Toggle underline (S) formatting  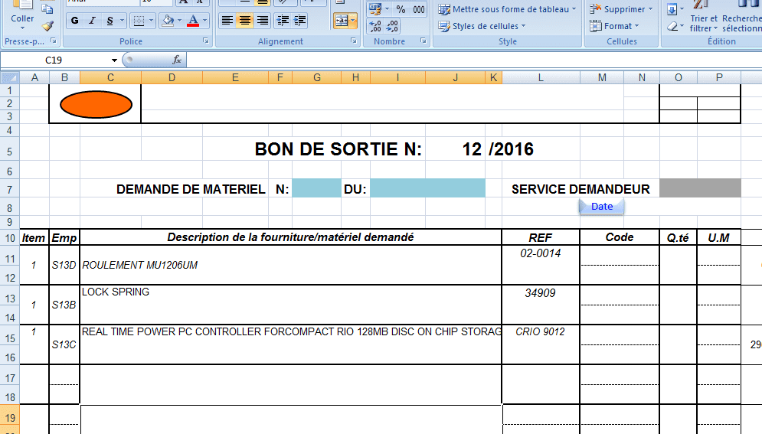click(x=110, y=21)
